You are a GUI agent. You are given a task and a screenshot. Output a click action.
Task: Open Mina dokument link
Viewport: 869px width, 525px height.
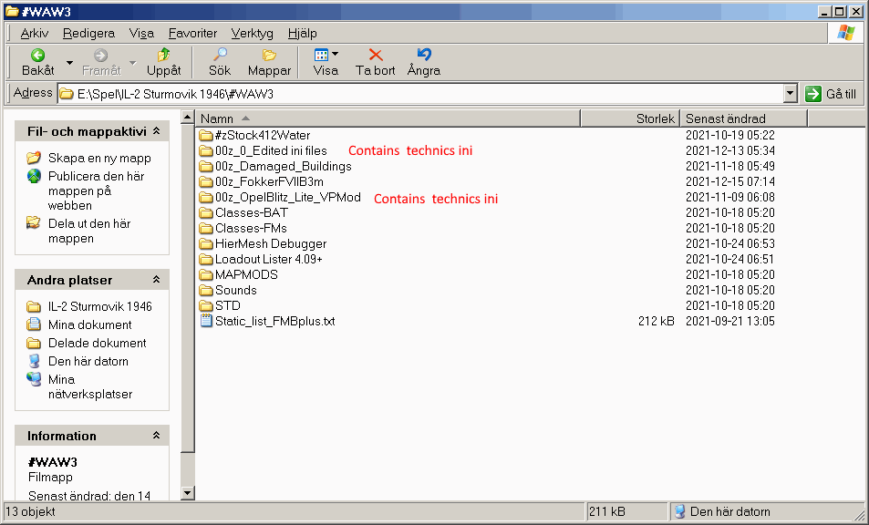click(x=89, y=324)
